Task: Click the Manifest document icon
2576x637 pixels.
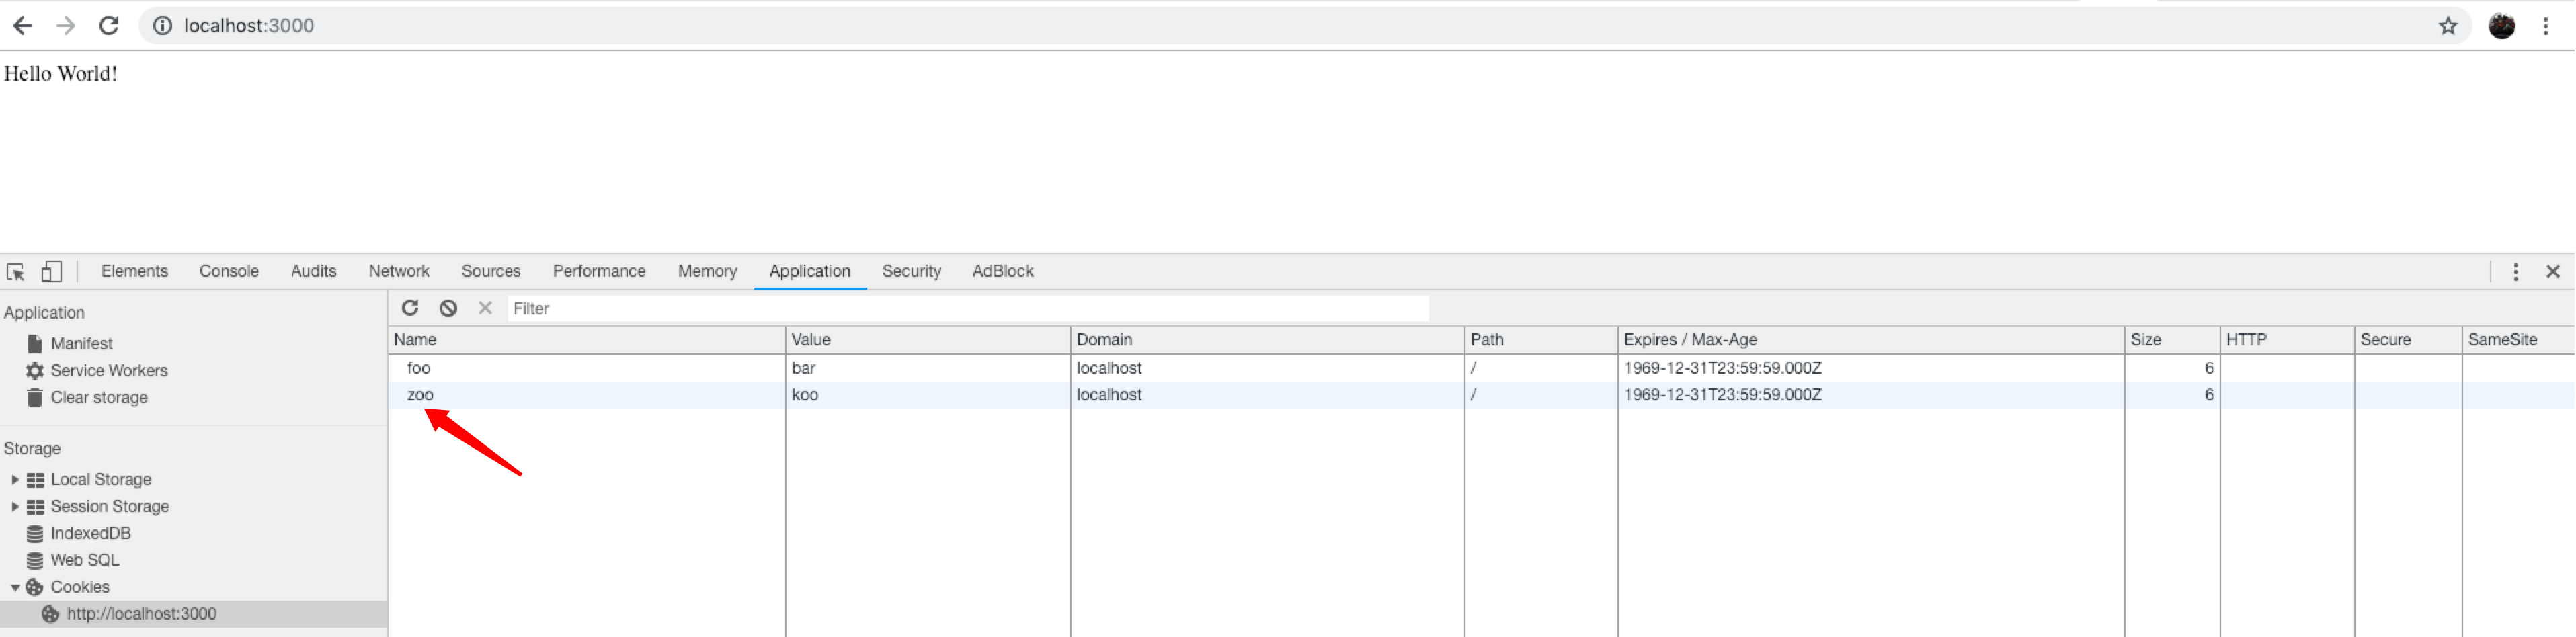Action: point(35,344)
